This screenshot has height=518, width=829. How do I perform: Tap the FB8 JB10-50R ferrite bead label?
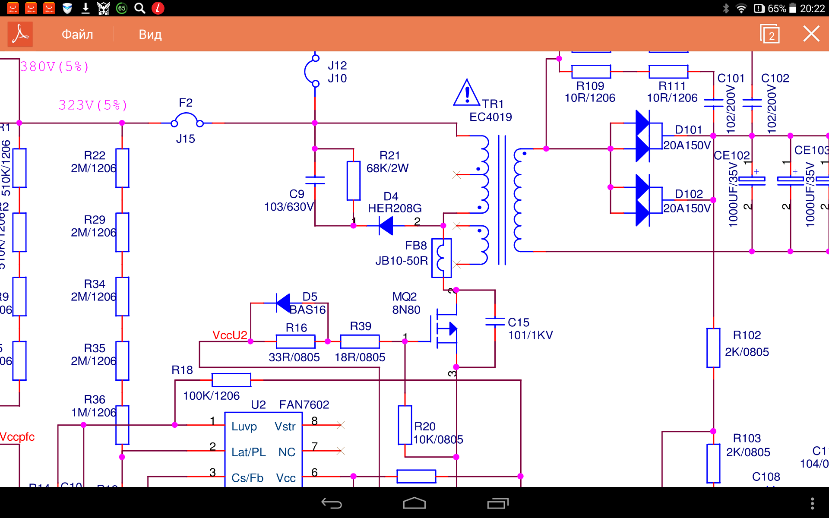pos(402,253)
